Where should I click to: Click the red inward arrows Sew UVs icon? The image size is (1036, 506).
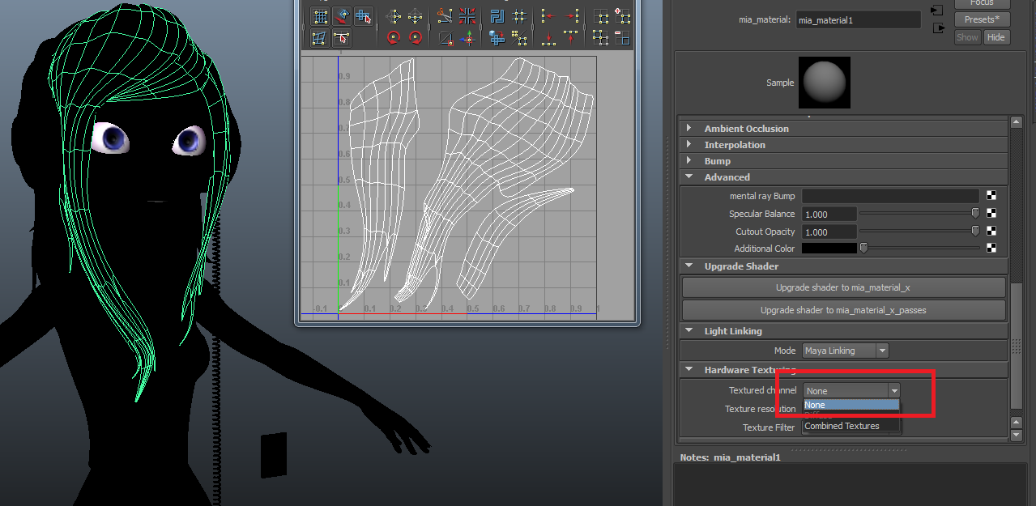(x=467, y=16)
